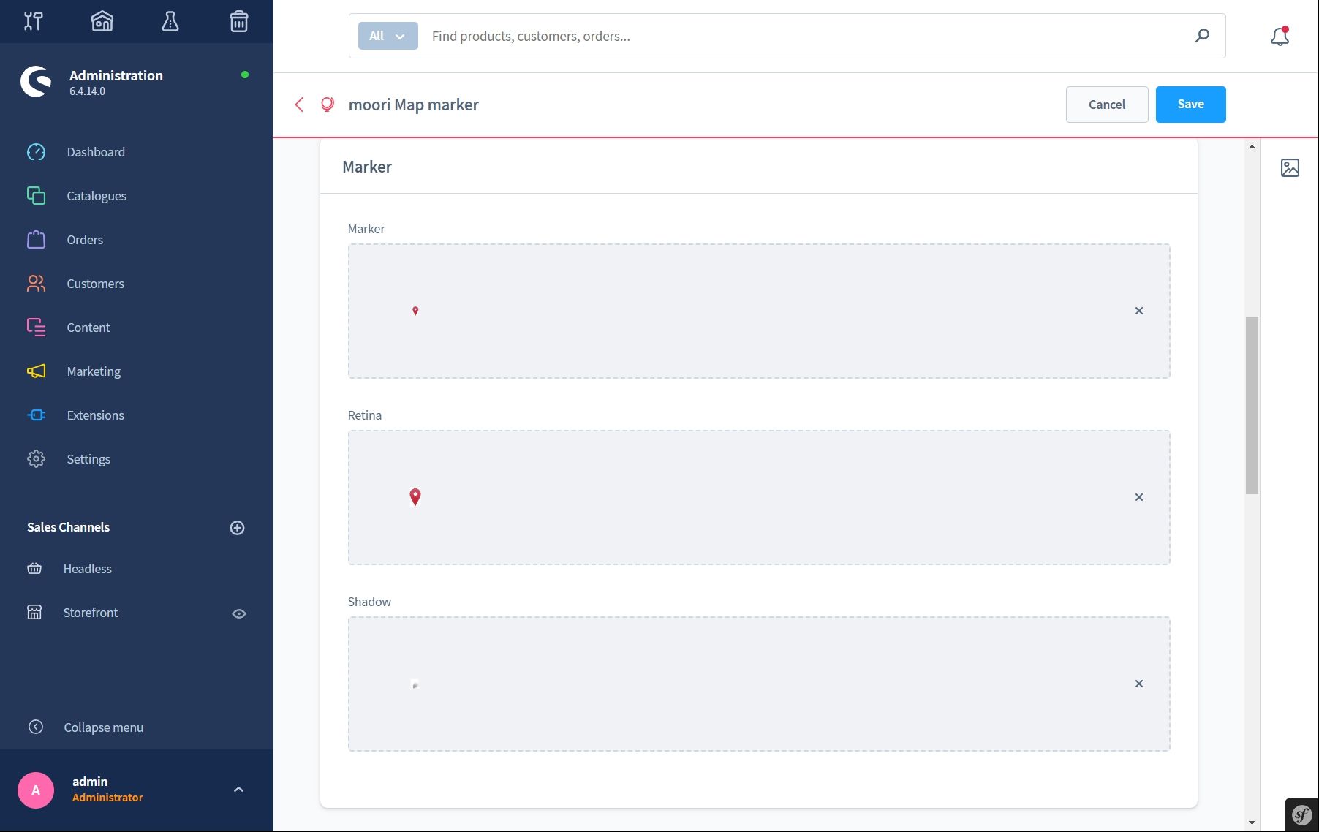The image size is (1319, 832).
Task: Save the map marker
Action: [1190, 105]
